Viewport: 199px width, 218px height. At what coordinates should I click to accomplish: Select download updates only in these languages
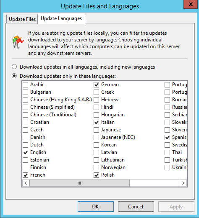14,76
